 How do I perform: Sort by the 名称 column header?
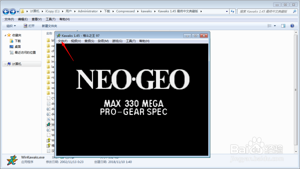coord(49,33)
